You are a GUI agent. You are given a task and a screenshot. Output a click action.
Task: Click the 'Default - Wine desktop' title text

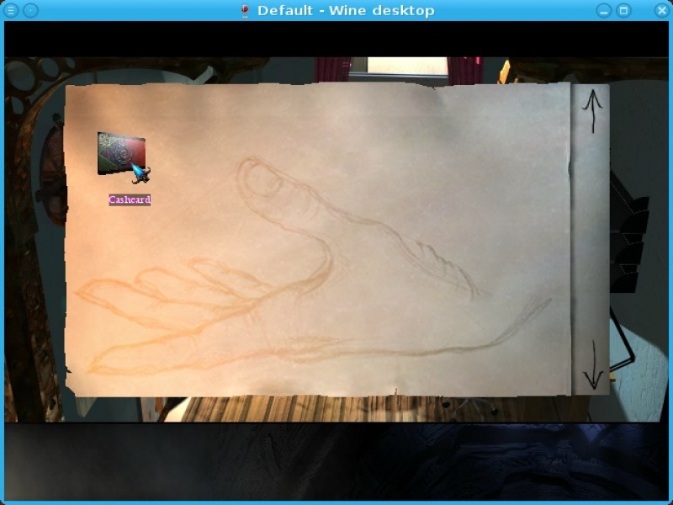(346, 11)
